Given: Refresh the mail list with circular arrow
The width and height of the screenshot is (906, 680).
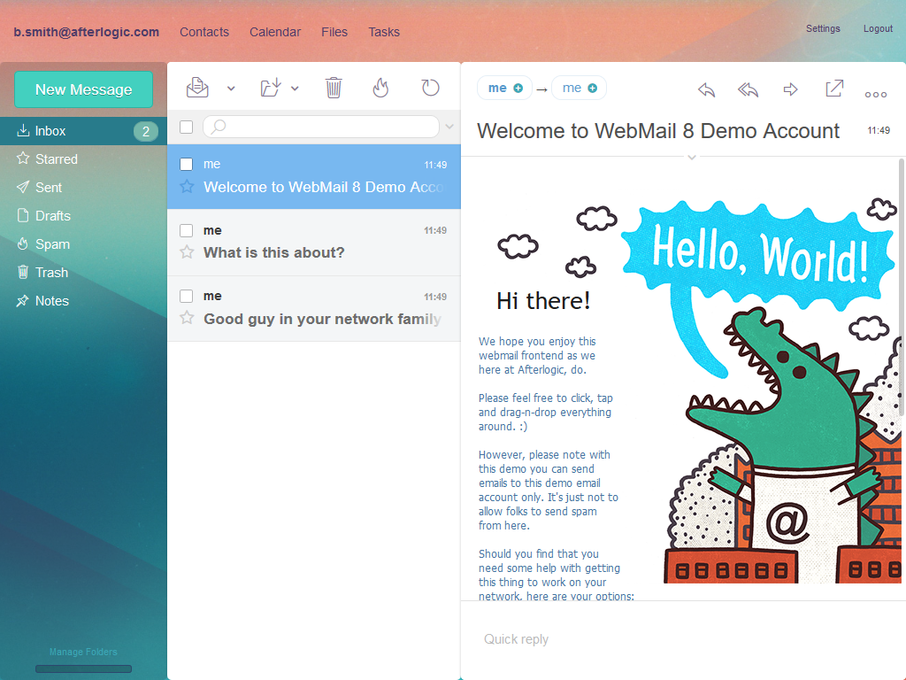Looking at the screenshot, I should (x=430, y=88).
